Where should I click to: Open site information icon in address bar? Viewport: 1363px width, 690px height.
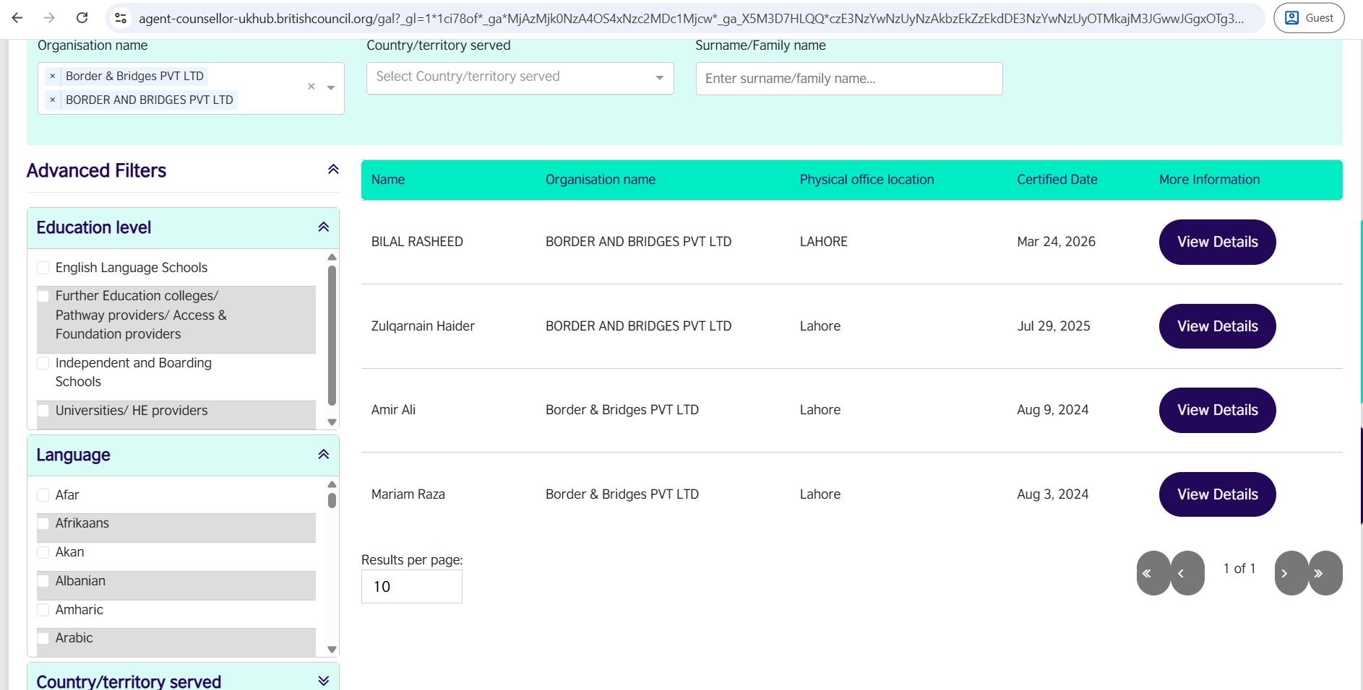pyautogui.click(x=121, y=18)
